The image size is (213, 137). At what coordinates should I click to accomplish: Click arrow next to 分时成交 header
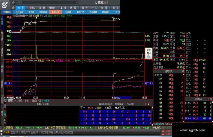point(208,99)
